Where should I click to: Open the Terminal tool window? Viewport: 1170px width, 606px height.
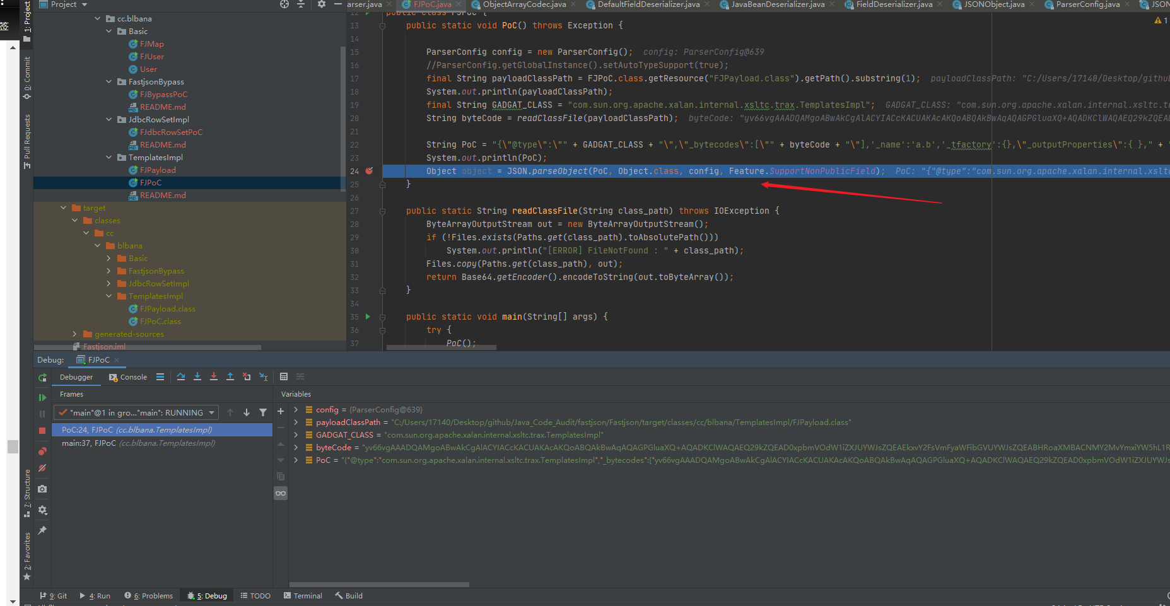click(x=303, y=596)
